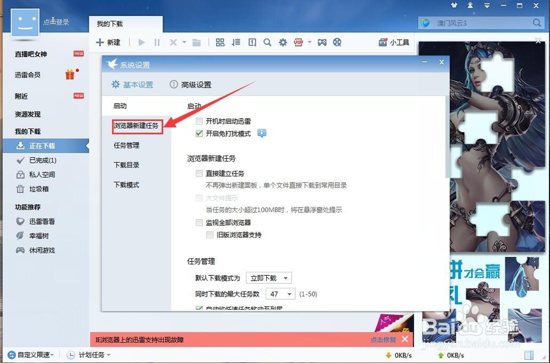Check 监视全部浏览器 checkbox
Viewport: 550px width, 363px height.
[199, 222]
